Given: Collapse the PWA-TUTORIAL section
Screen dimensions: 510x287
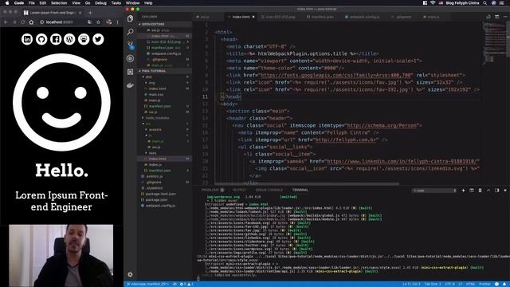Looking at the screenshot, I should [x=165, y=71].
